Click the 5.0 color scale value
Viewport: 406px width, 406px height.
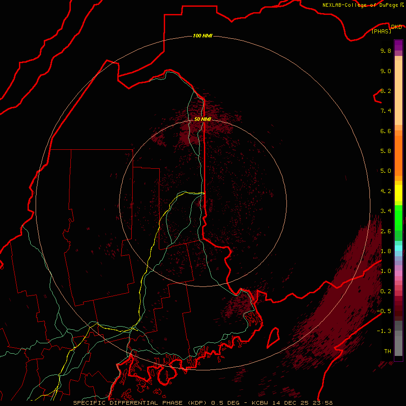(x=386, y=171)
